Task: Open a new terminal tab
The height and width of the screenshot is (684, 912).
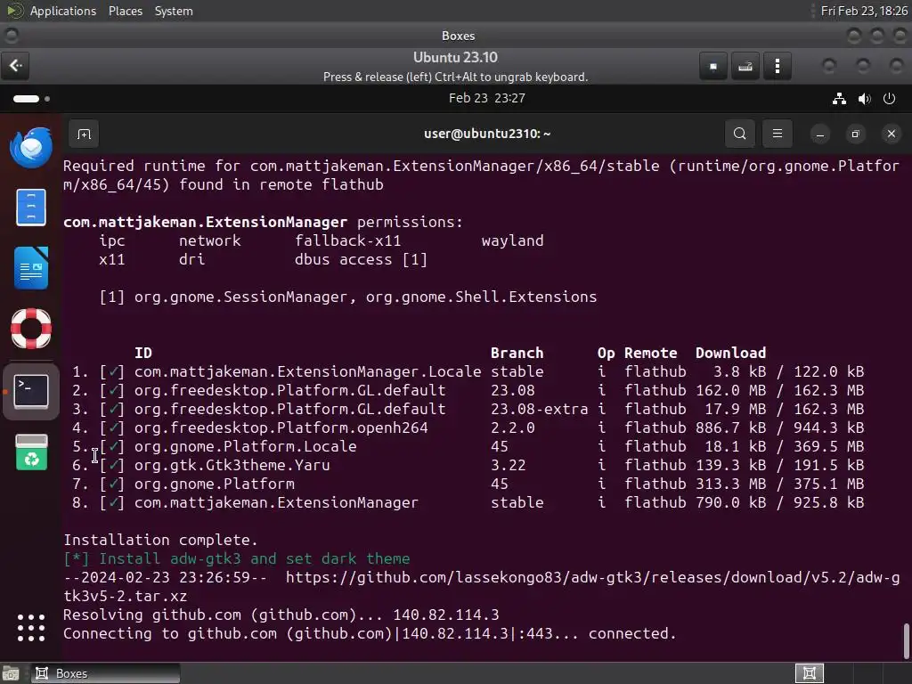Action: (84, 134)
